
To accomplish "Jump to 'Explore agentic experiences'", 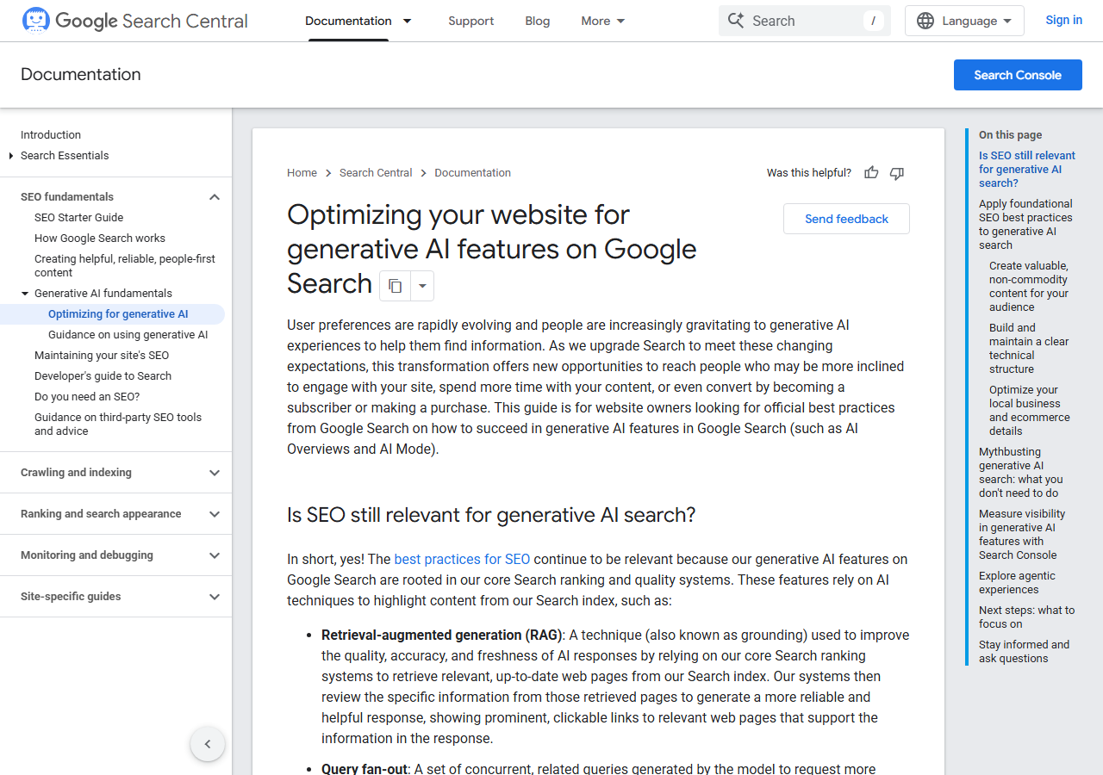I will (1017, 583).
